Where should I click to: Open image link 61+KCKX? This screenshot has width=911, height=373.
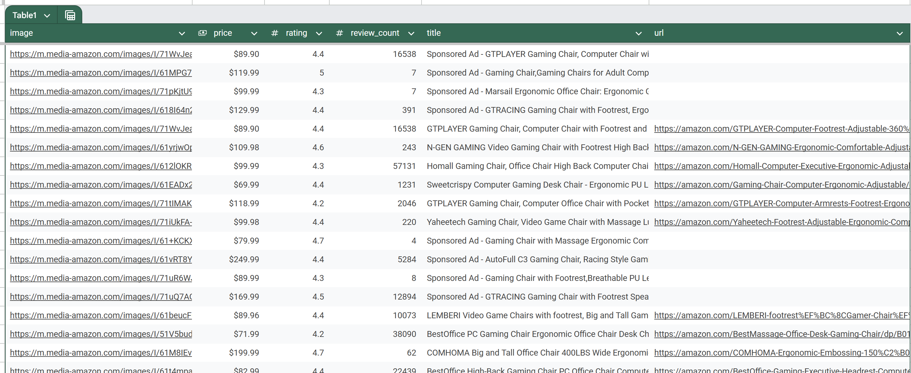coord(101,241)
